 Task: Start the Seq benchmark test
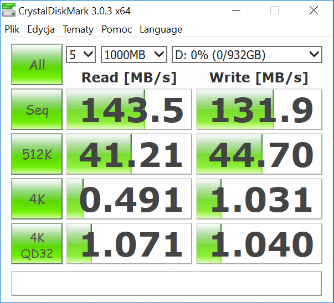pos(37,109)
